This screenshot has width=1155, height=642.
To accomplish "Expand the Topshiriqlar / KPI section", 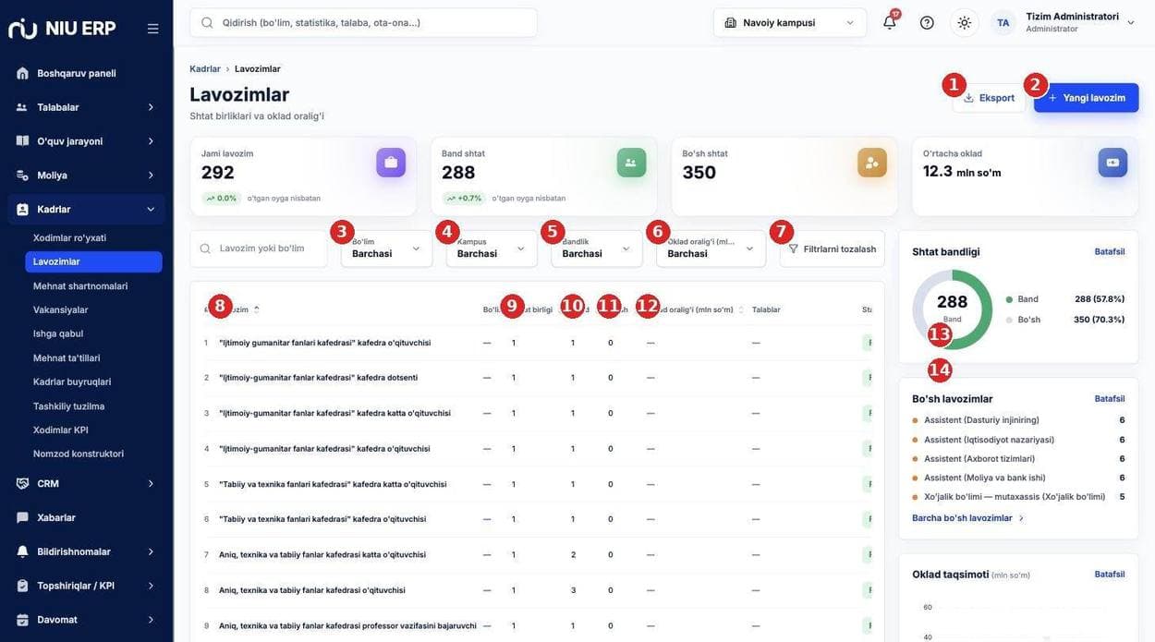I will click(x=86, y=586).
